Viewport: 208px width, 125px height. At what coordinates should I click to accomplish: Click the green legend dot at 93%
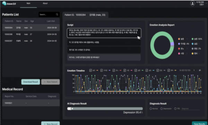192,39
